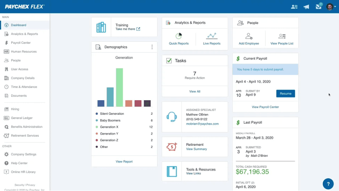Click the Quick Reports pie chart icon
339x191 pixels.
coord(179,36)
